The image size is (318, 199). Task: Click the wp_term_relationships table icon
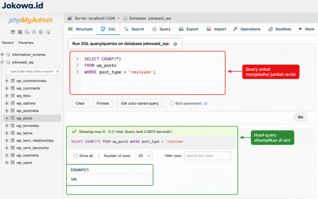coord(12,140)
